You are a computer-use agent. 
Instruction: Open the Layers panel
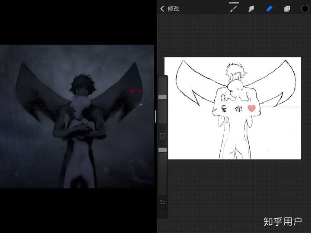click(x=287, y=9)
